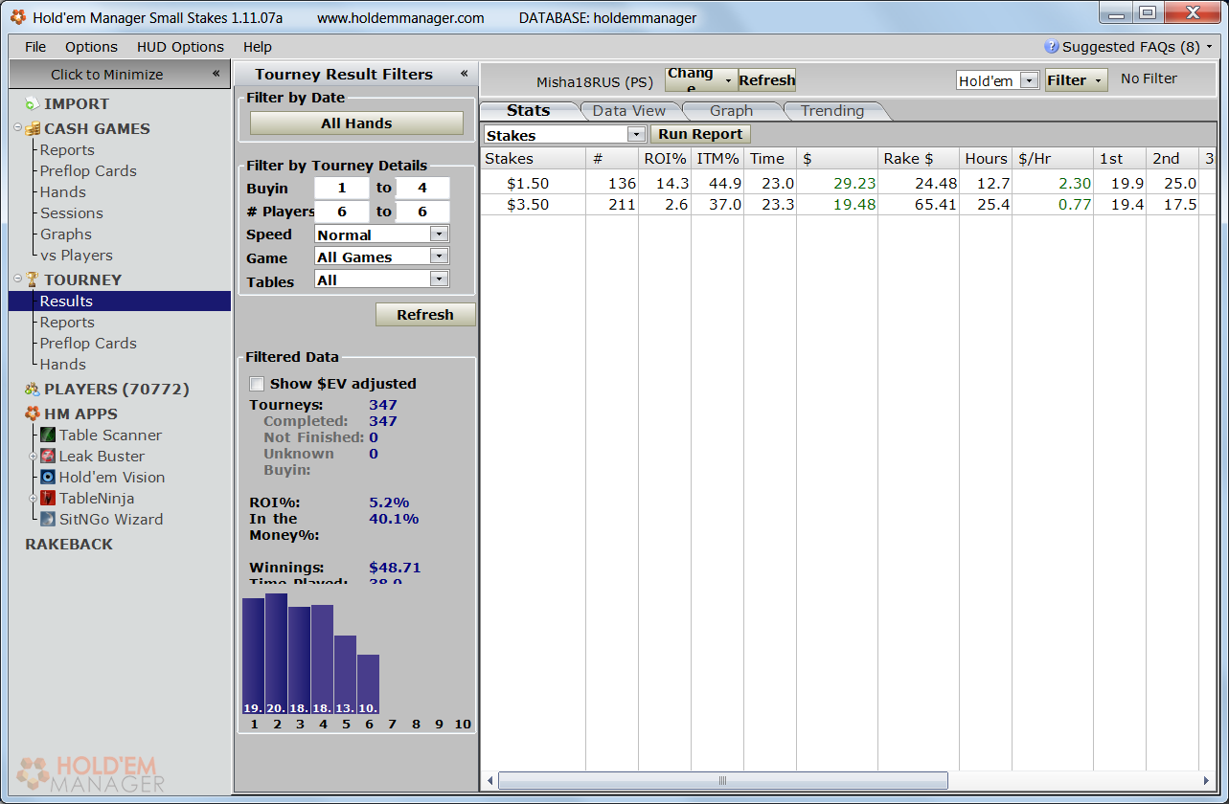Launch the Leak Buster icon
1229x804 pixels.
tap(48, 457)
